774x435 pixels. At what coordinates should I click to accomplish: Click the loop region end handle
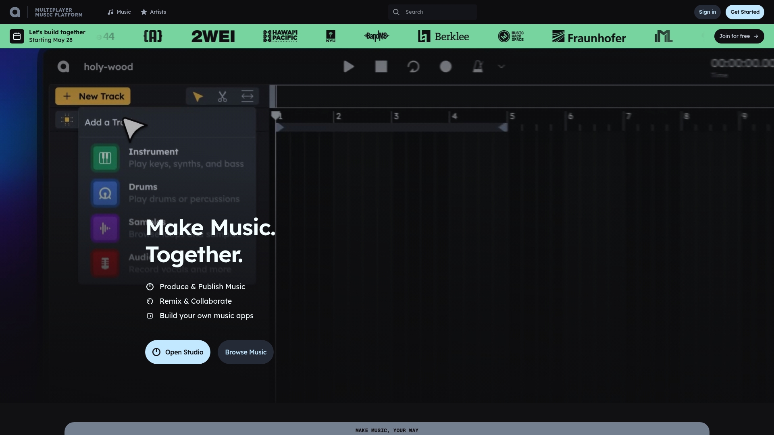503,128
